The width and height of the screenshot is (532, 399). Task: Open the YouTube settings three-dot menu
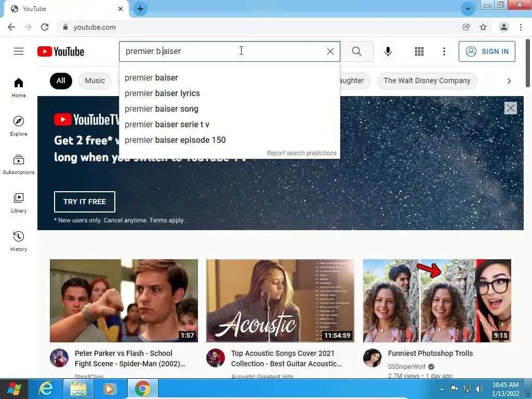pyautogui.click(x=444, y=51)
